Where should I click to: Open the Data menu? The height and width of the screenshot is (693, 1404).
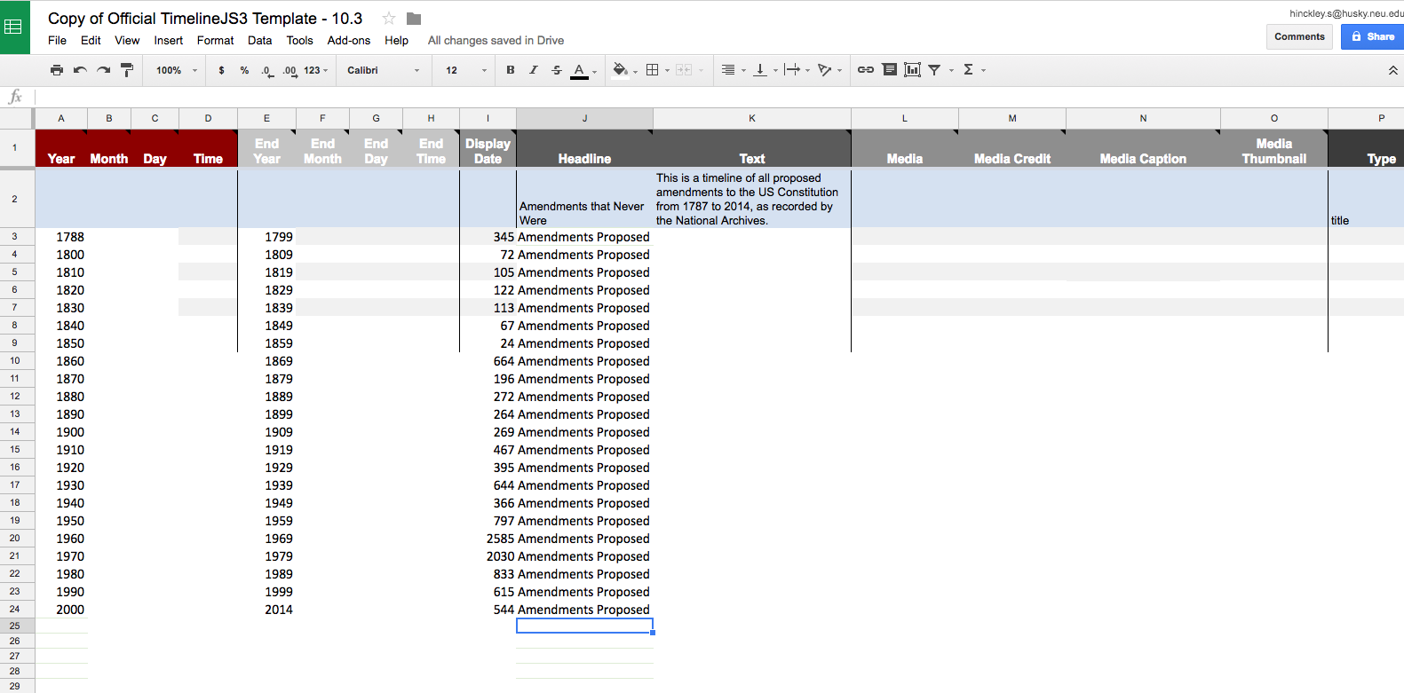pos(259,41)
